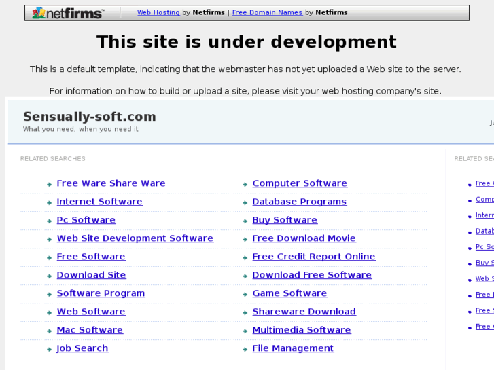Open the Web Software link
This screenshot has height=370, width=494.
click(91, 312)
